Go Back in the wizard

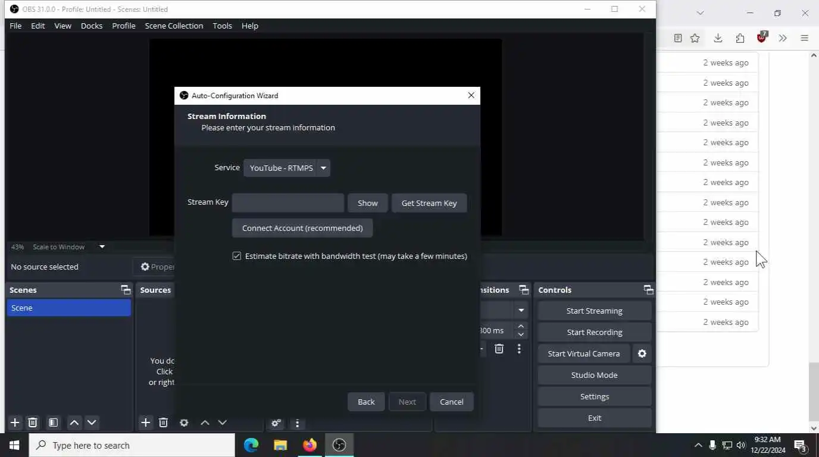pyautogui.click(x=366, y=402)
